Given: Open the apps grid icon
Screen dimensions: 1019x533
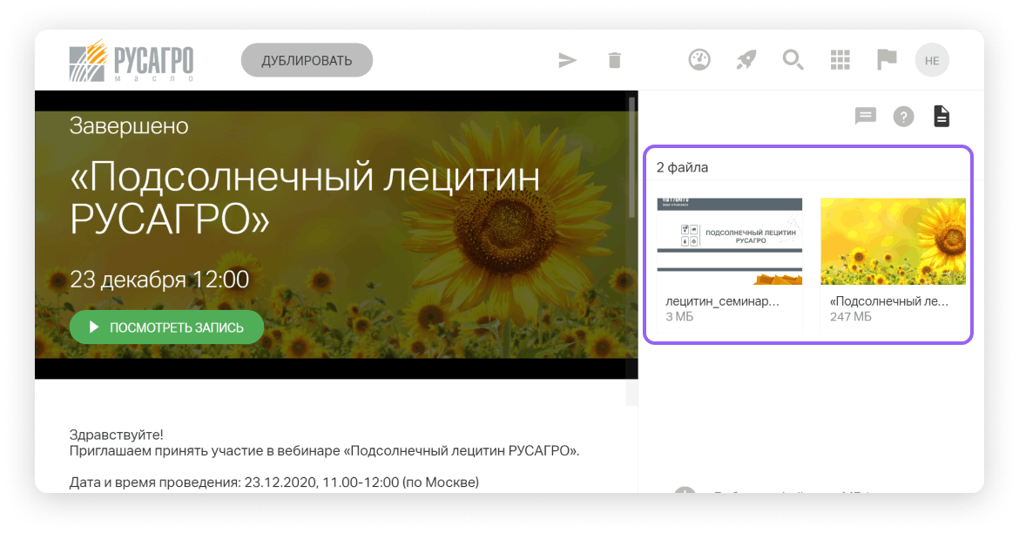Looking at the screenshot, I should coord(840,60).
